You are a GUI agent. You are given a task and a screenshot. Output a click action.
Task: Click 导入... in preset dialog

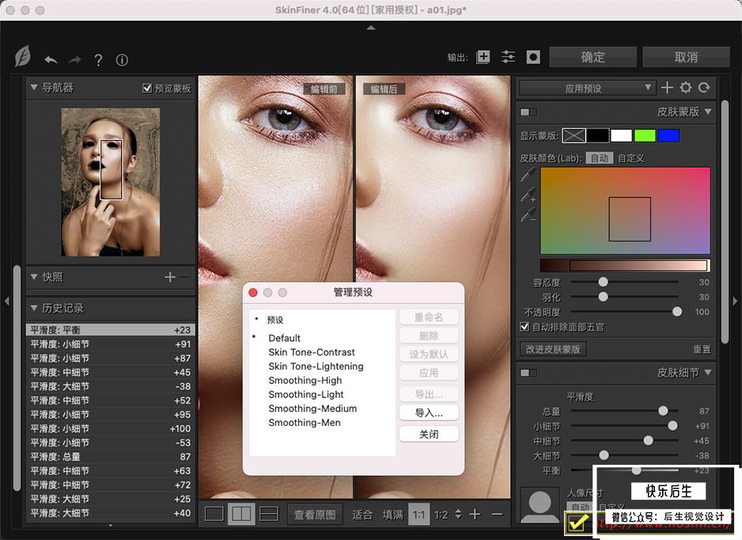tap(429, 413)
